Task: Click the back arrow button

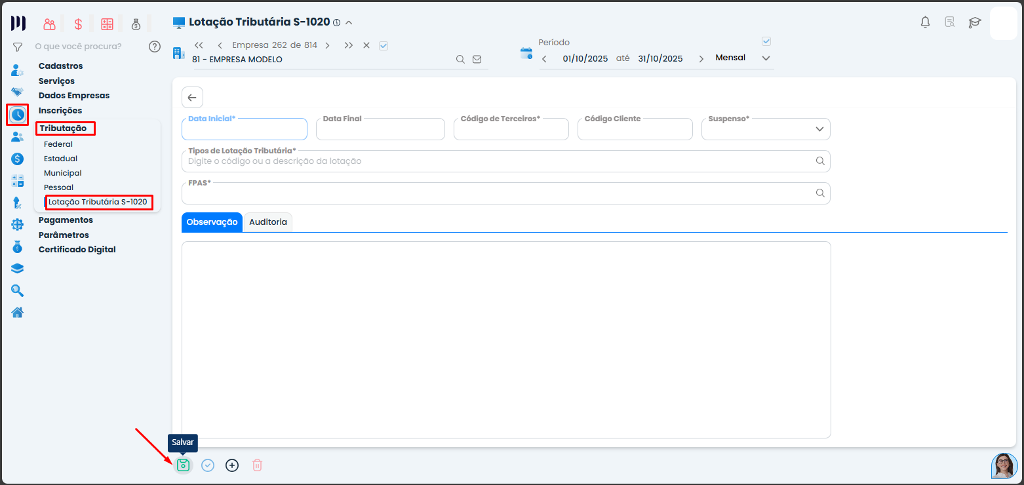Action: pos(192,97)
